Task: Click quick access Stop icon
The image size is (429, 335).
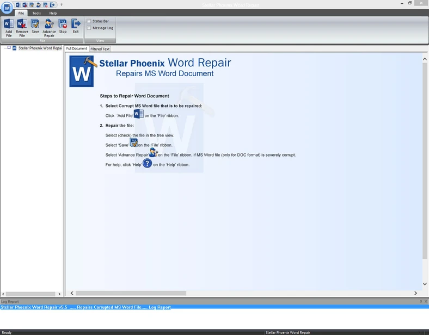Action: coord(45,5)
